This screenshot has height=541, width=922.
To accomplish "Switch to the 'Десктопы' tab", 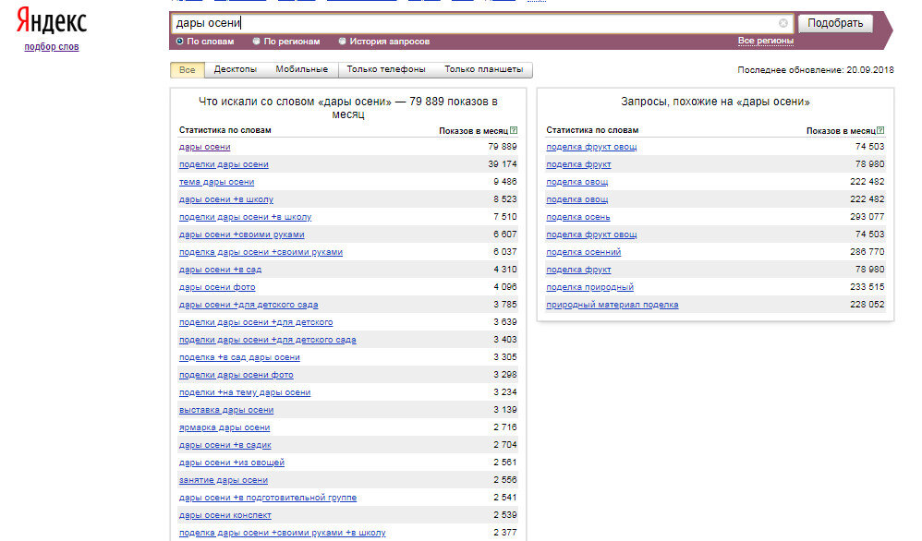I will 236,69.
